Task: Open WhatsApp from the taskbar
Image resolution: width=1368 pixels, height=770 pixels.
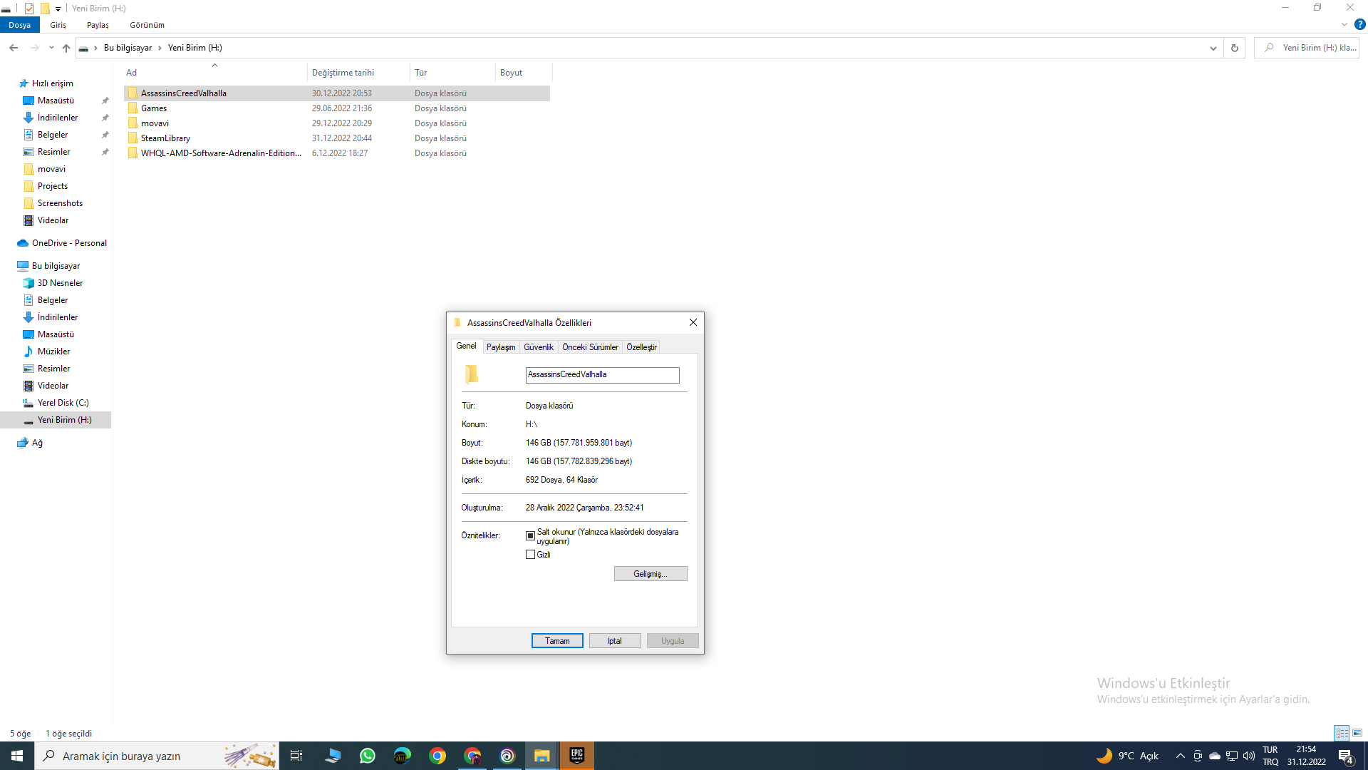Action: [x=368, y=756]
